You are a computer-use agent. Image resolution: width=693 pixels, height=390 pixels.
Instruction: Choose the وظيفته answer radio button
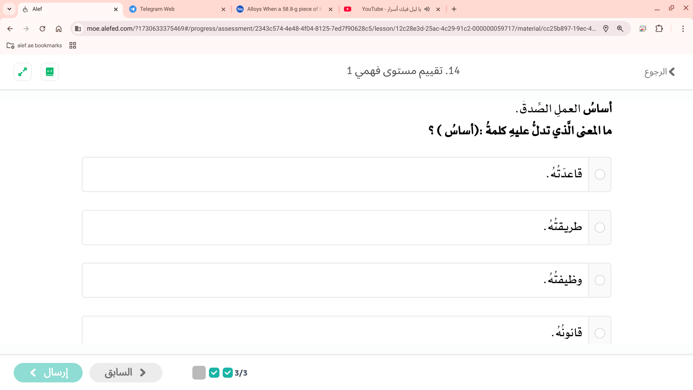pyautogui.click(x=600, y=280)
